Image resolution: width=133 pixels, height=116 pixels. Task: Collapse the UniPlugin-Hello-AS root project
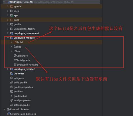(x=4, y=2)
